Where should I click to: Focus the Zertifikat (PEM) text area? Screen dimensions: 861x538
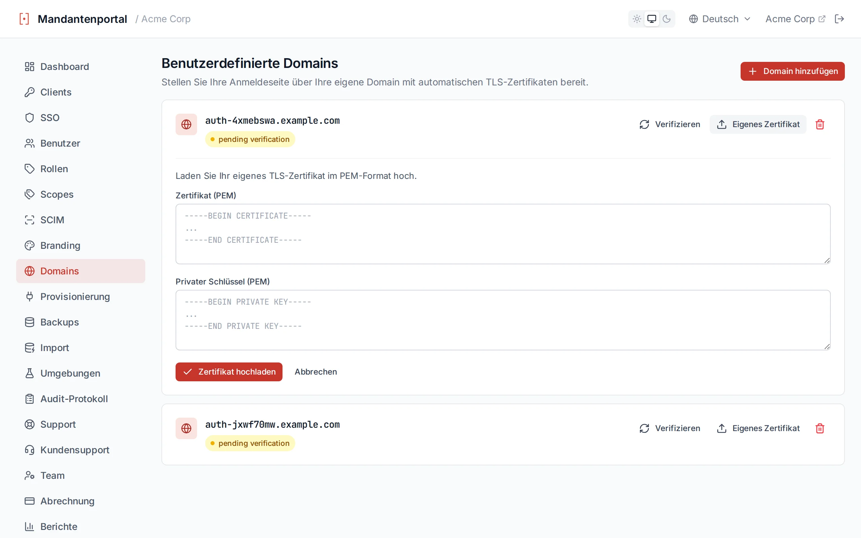(503, 234)
